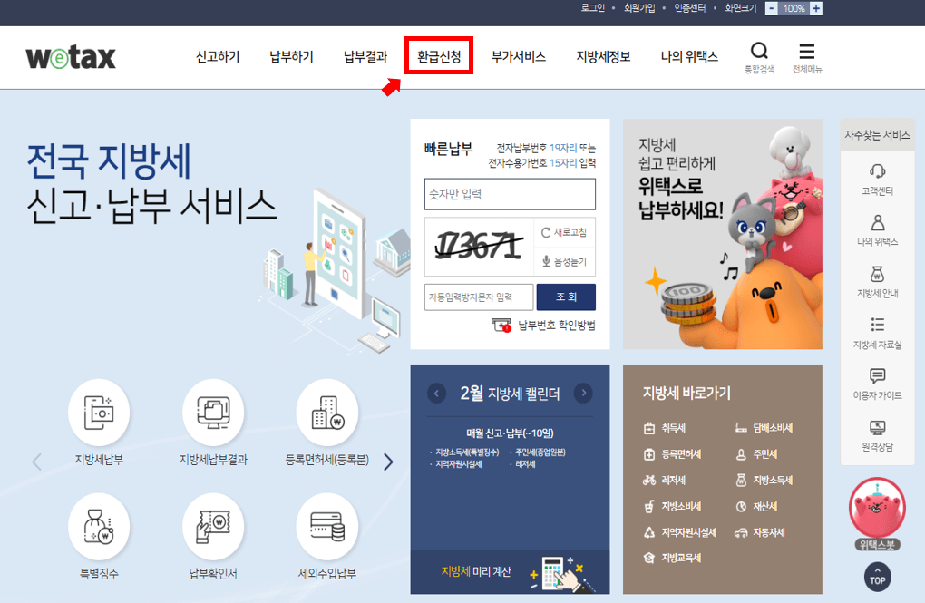925x603 pixels.
Task: Open the 납부확인서 icon
Action: tap(213, 525)
